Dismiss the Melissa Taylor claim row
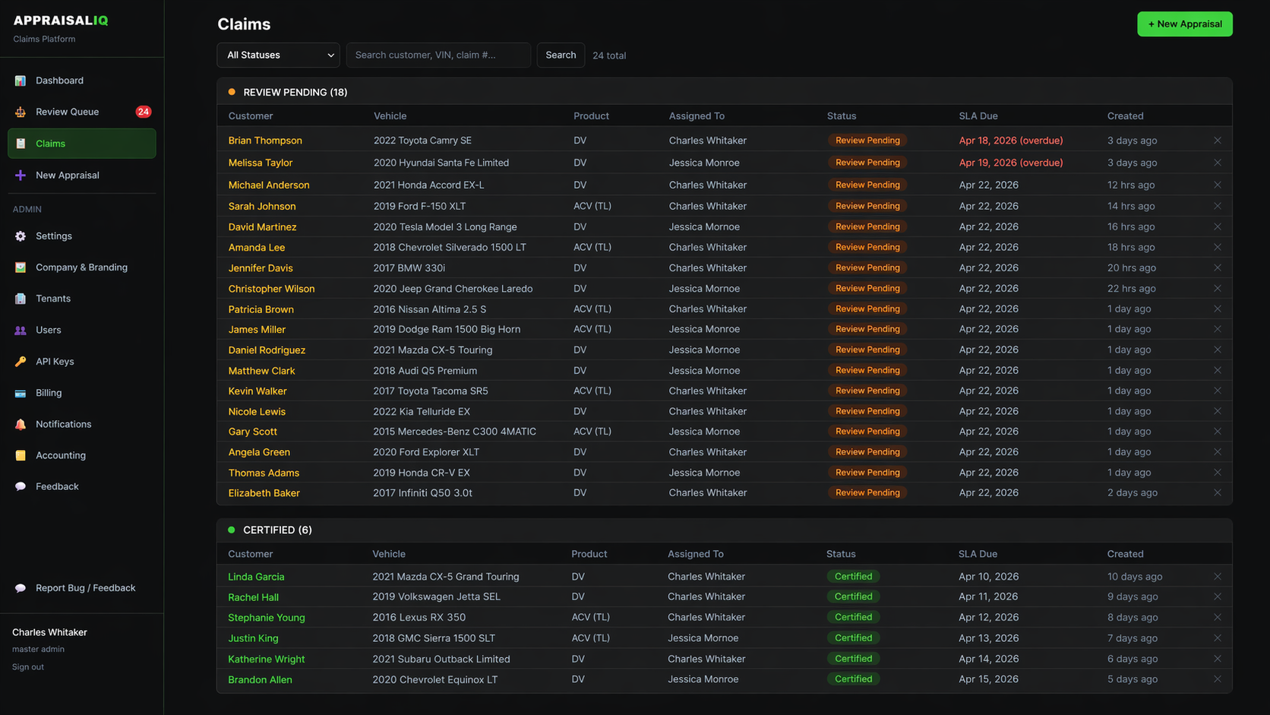Viewport: 1270px width, 715px height. point(1217,162)
